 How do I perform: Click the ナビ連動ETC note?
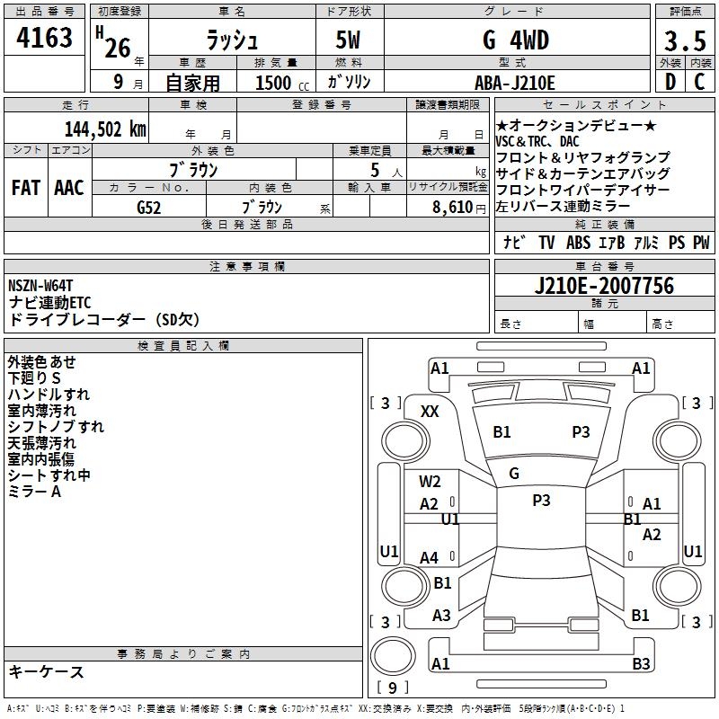tap(50, 303)
